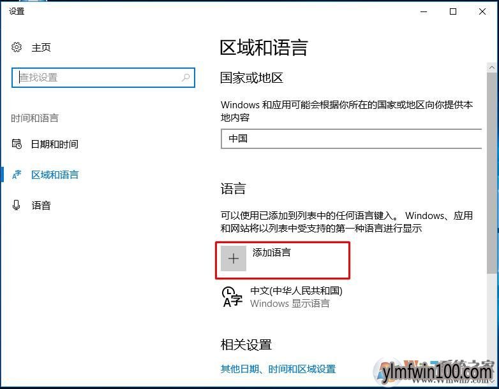
Task: Click the Home gear icon
Action: coord(17,47)
